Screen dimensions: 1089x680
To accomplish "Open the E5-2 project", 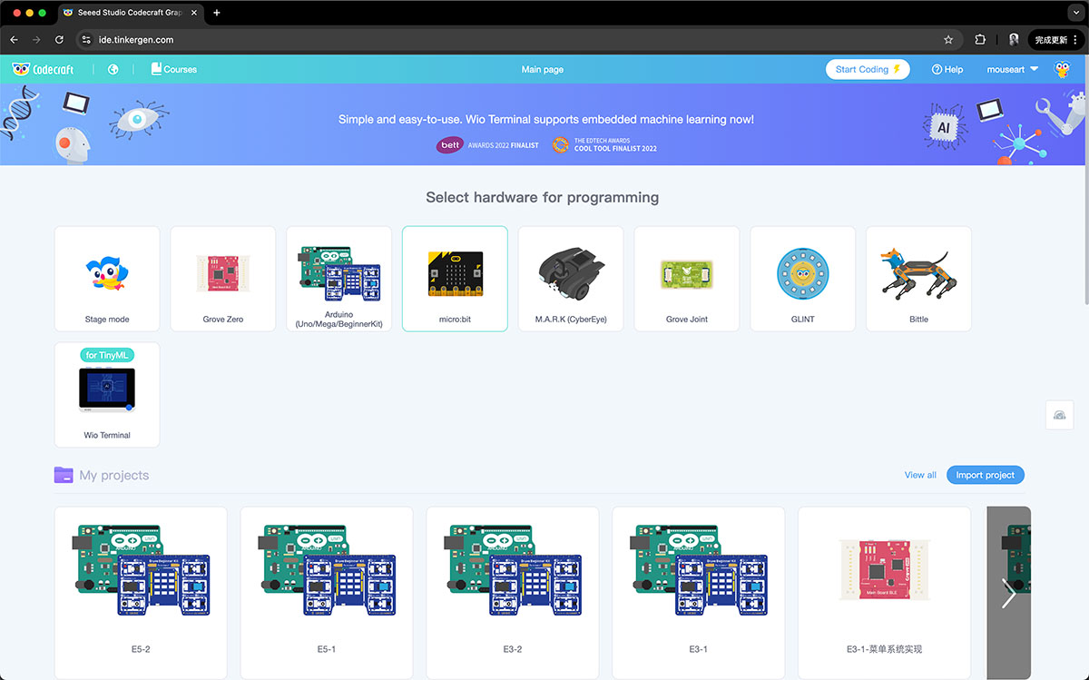I will 141,593.
